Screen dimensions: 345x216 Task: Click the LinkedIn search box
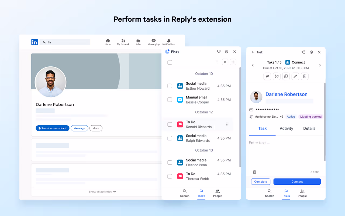[x=65, y=42]
